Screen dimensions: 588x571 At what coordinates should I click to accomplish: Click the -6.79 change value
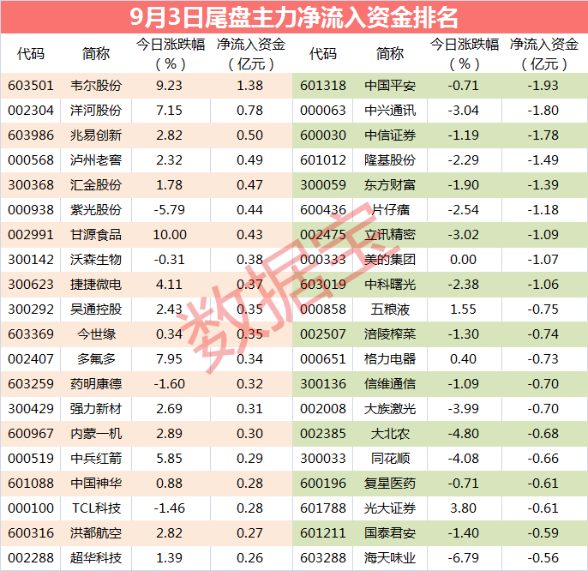click(x=463, y=558)
